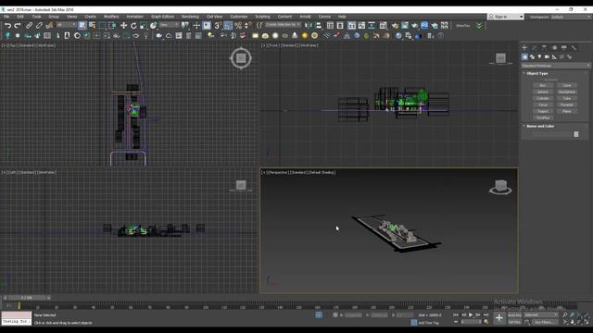Toggle Absolute Mode Transform Type-In icon
This screenshot has height=333, width=593.
pyautogui.click(x=335, y=314)
